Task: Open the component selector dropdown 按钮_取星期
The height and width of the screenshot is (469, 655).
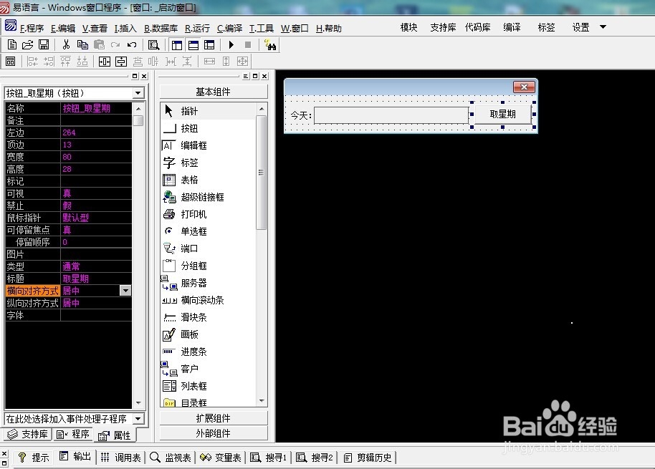Action: point(138,93)
